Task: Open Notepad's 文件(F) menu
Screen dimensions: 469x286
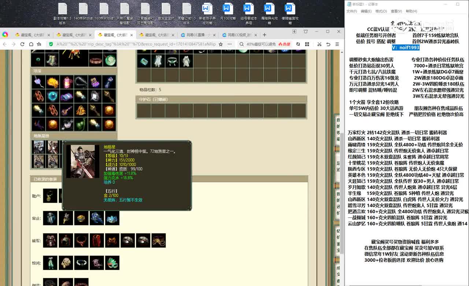Action: pos(352,11)
